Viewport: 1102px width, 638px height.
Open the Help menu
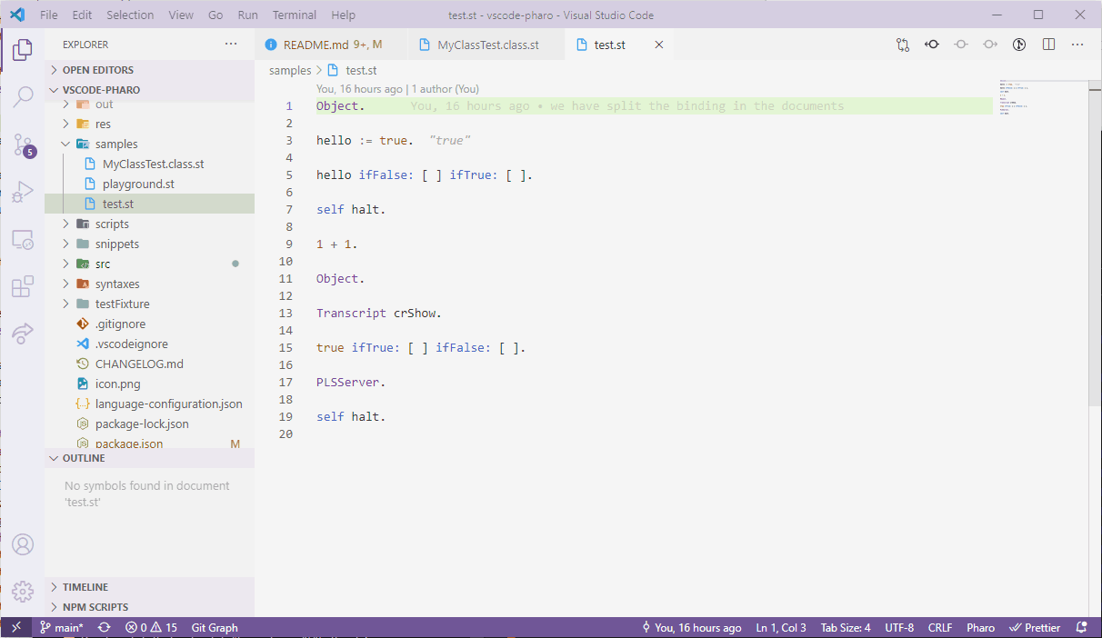[344, 15]
